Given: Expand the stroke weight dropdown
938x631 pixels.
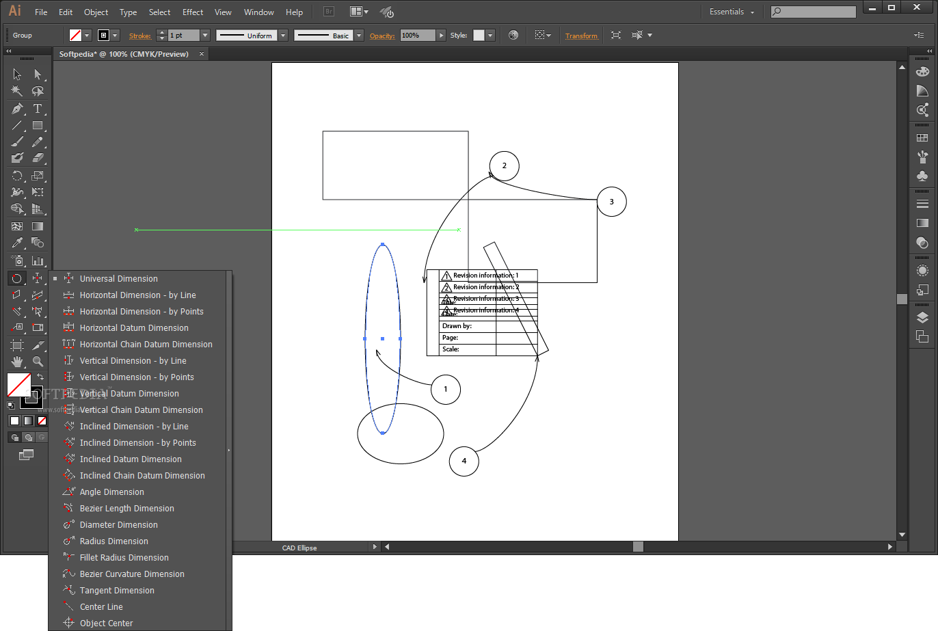Looking at the screenshot, I should click(x=204, y=36).
